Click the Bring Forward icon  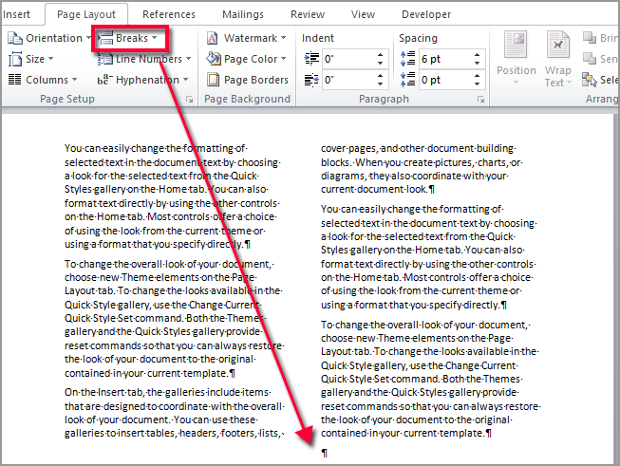point(590,38)
